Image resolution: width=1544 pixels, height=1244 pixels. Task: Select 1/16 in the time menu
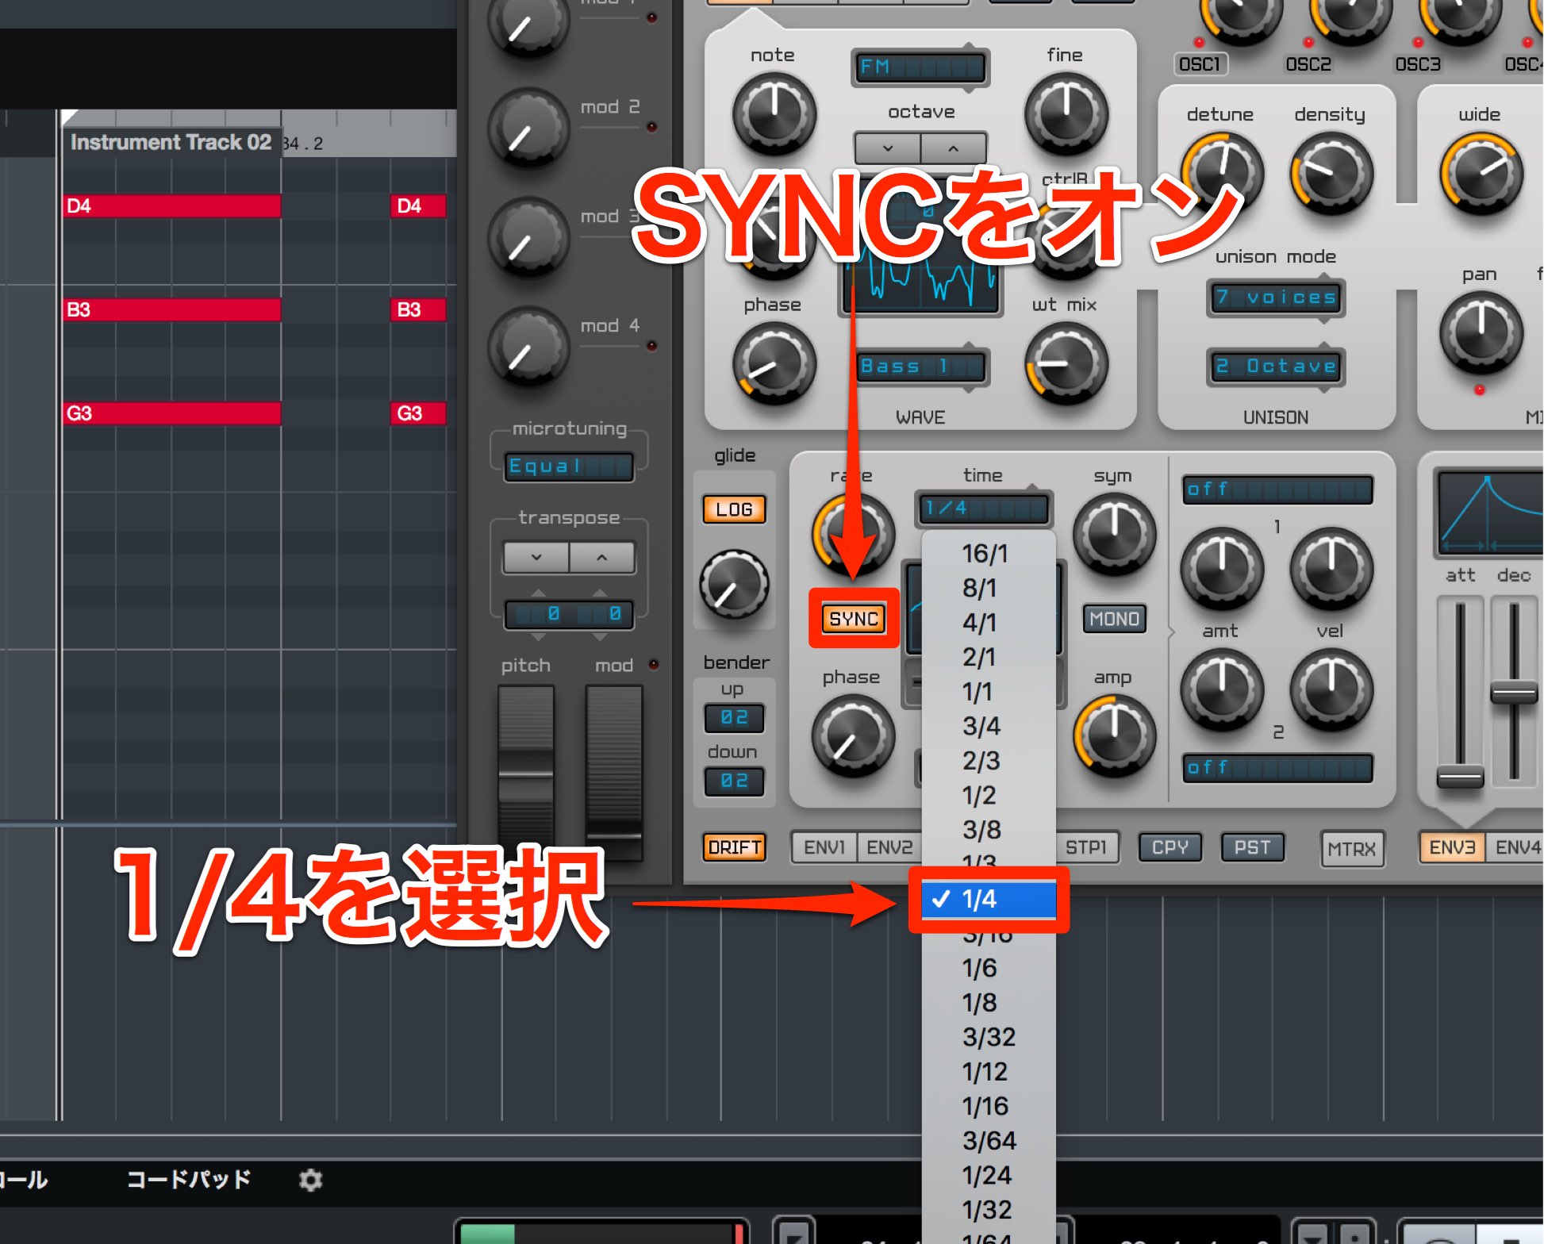coord(989,1106)
